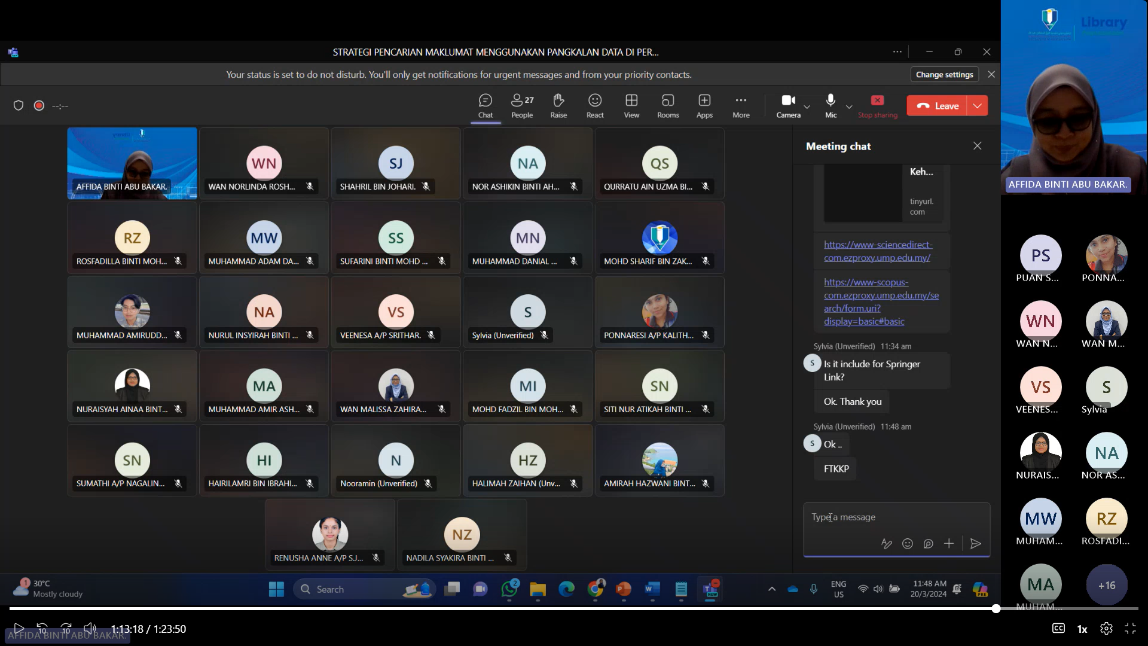Leave the meeting
The image size is (1148, 646).
pos(937,106)
